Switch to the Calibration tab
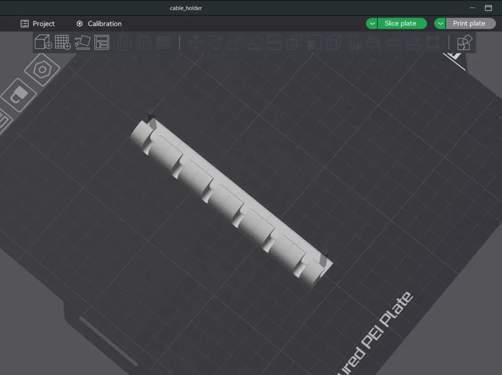Image resolution: width=502 pixels, height=375 pixels. click(x=99, y=24)
